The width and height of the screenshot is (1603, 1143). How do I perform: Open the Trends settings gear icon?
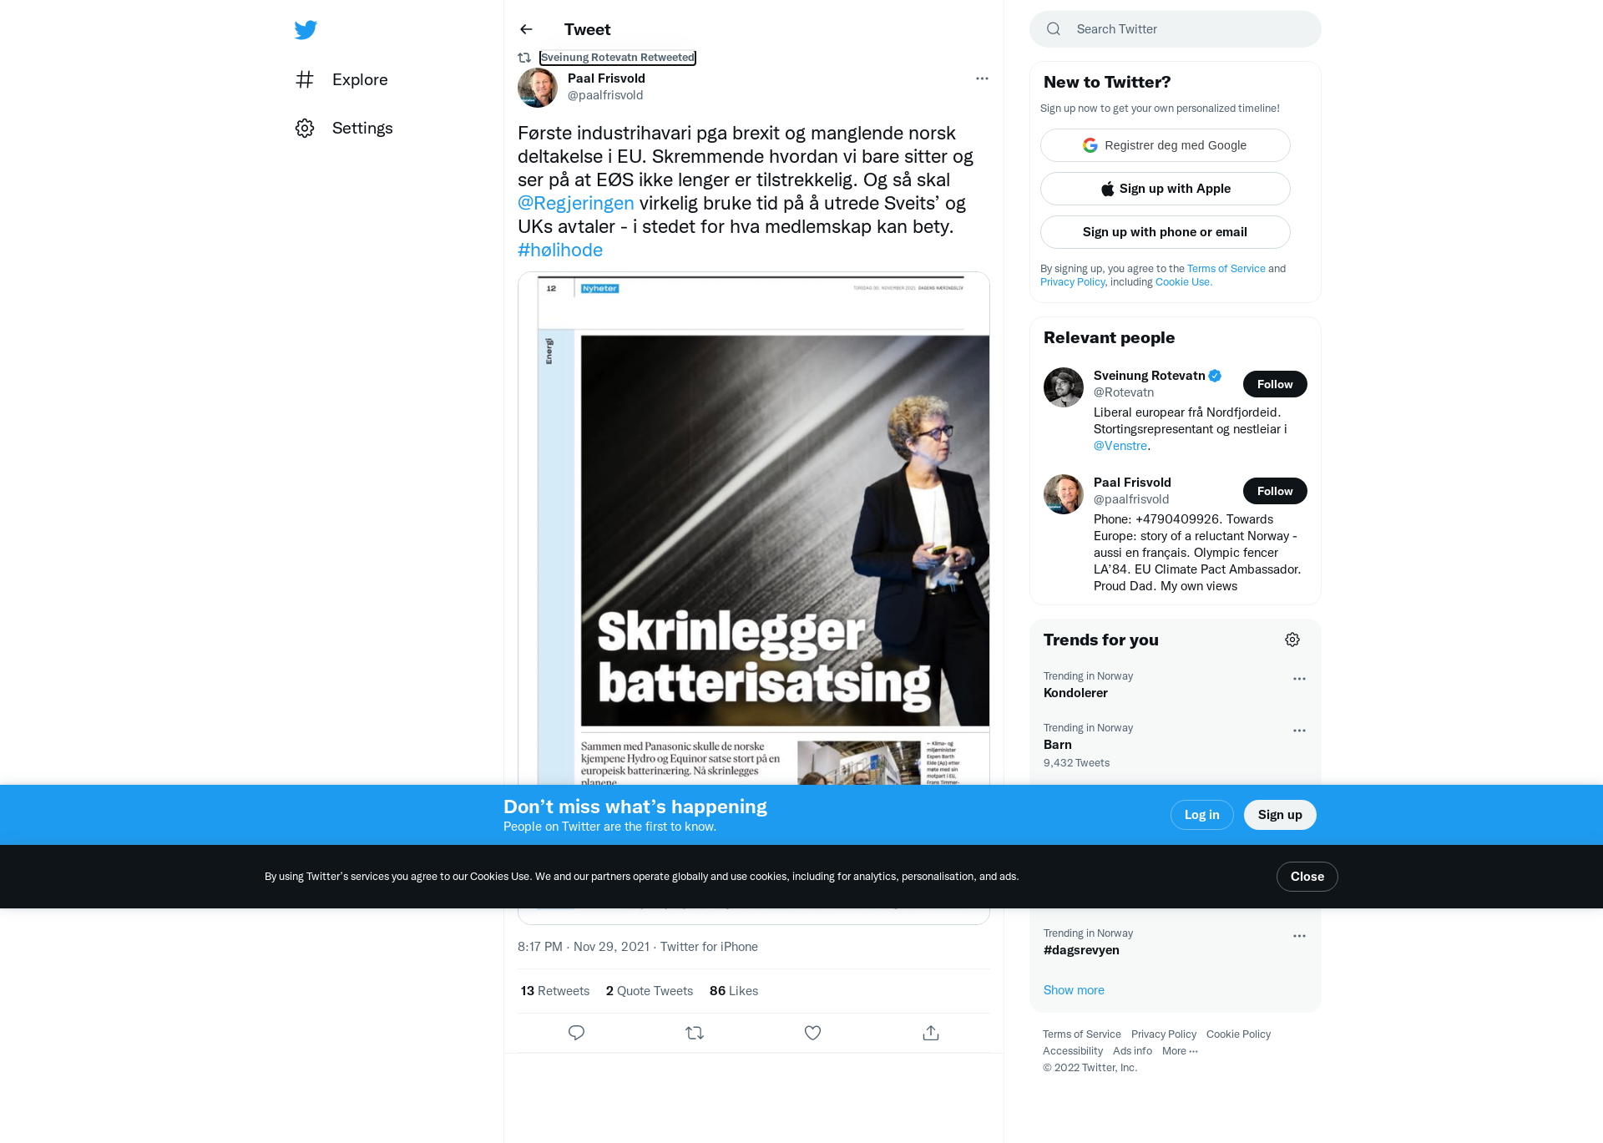pyautogui.click(x=1292, y=640)
